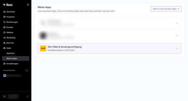Click the purple sales channel icon

click(5, 76)
